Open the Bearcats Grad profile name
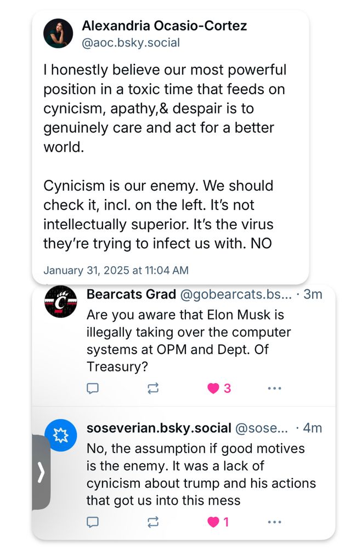This screenshot has height=548, width=356. (x=131, y=294)
